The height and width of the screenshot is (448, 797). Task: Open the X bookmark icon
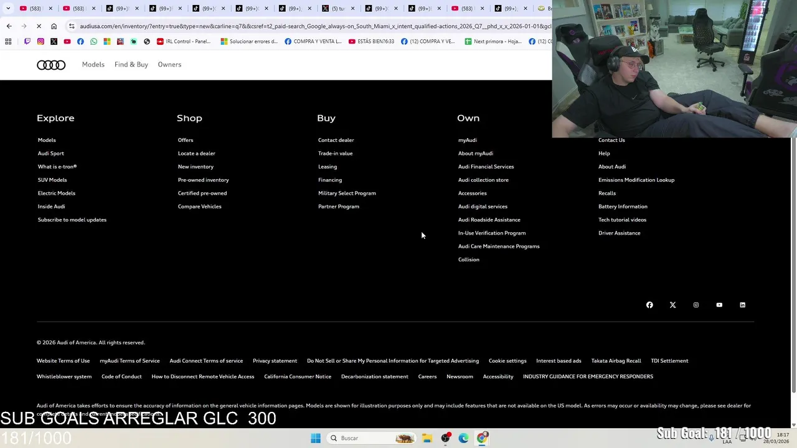[54, 42]
